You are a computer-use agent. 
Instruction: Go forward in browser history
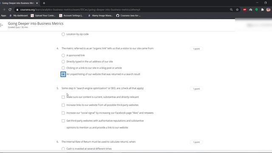pos(4,10)
